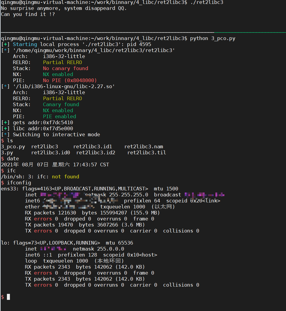Click 'mtu 1500' on ens33 line
This screenshot has height=311, width=286.
pos(166,189)
